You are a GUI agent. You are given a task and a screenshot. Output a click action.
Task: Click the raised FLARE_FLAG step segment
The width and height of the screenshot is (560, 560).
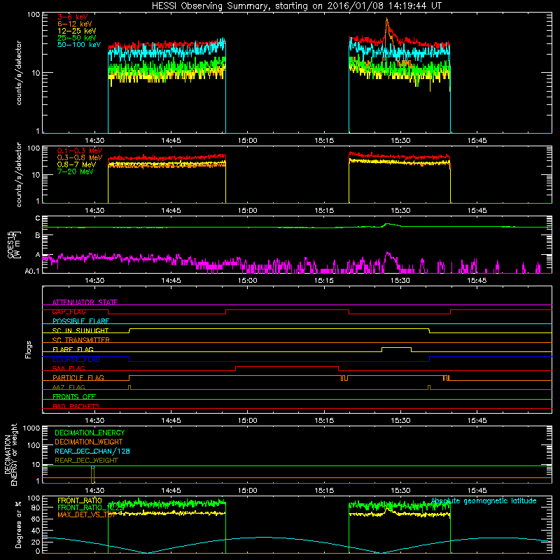click(396, 347)
